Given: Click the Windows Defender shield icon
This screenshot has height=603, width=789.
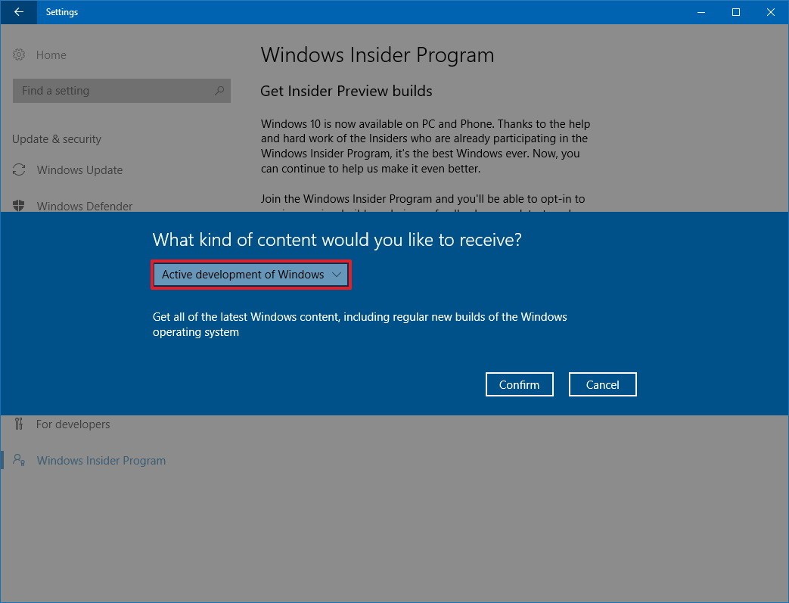Looking at the screenshot, I should [20, 206].
